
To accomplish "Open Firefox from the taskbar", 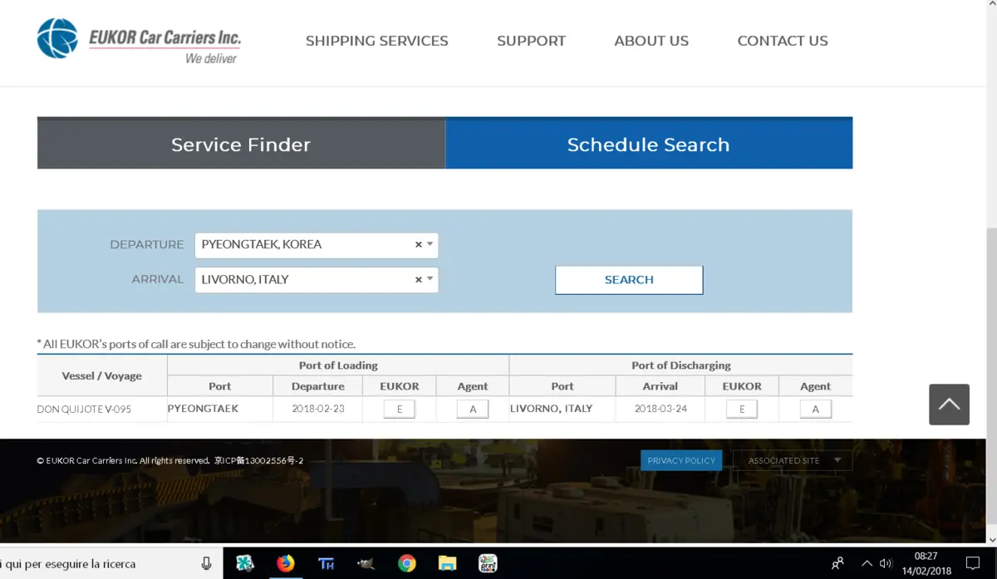I will [285, 563].
